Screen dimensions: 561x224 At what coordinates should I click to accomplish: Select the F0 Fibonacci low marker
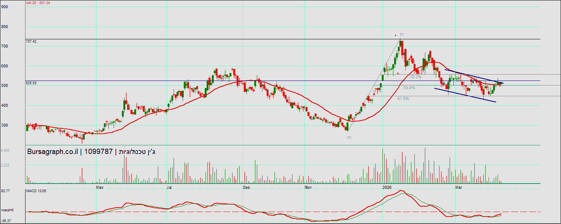(349, 138)
